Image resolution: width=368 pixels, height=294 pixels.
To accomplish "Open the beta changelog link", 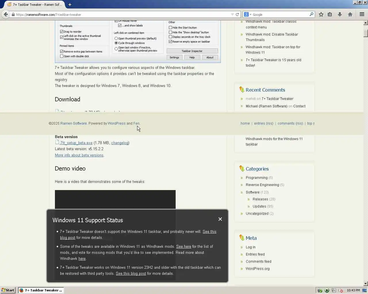I will pyautogui.click(x=120, y=143).
